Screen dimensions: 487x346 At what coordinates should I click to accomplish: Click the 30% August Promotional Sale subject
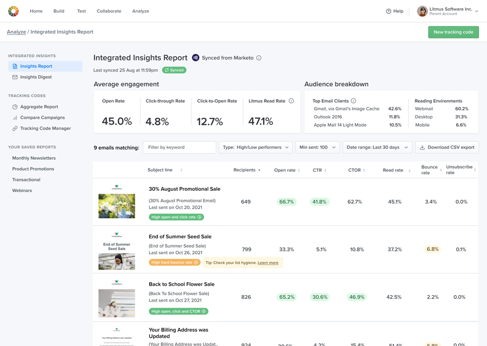[x=185, y=189]
